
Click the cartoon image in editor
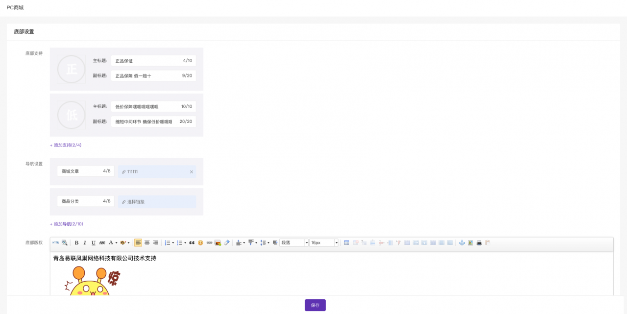coord(92,281)
